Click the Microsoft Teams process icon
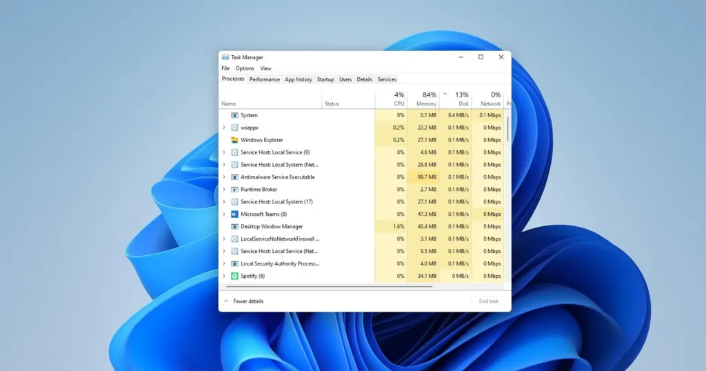The width and height of the screenshot is (706, 371). (234, 214)
